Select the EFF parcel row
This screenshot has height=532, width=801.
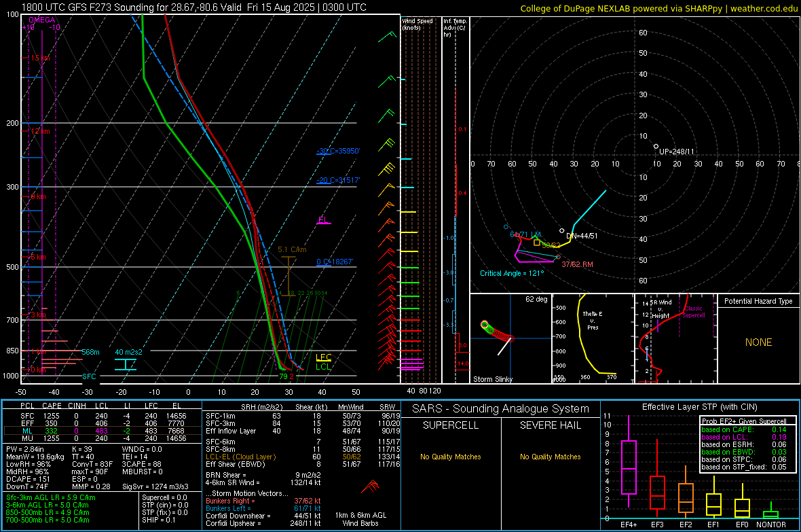(x=103, y=423)
